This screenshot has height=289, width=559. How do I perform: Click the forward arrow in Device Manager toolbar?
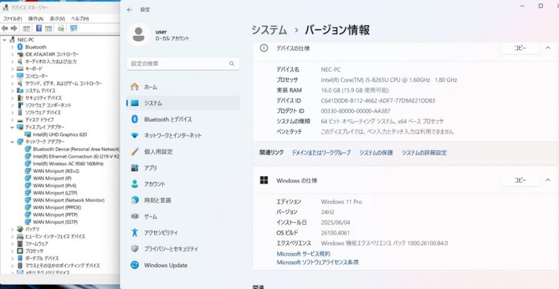(14, 28)
